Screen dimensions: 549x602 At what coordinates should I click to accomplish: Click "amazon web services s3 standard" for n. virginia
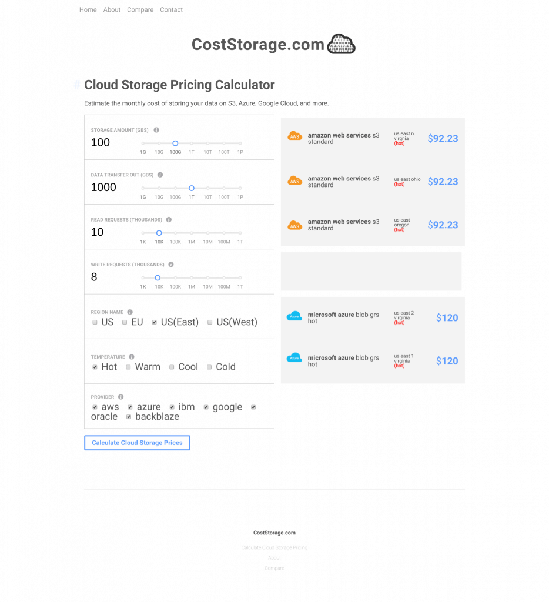pyautogui.click(x=343, y=139)
